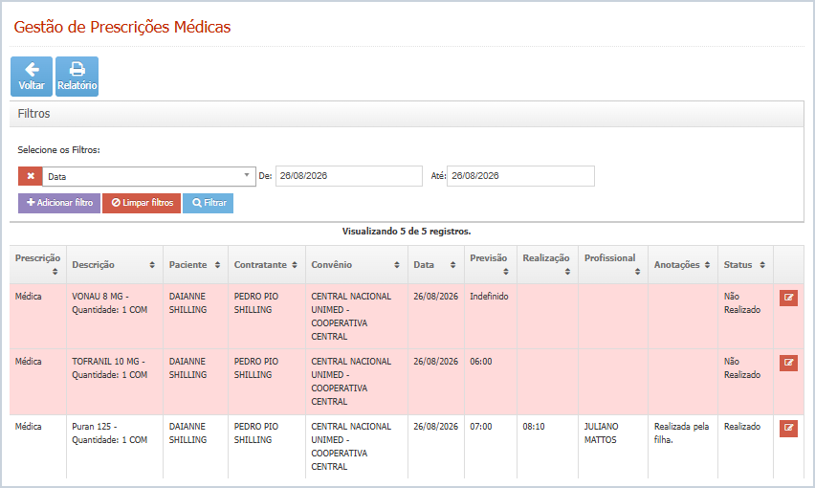Sort table by Convênio column
Image resolution: width=815 pixels, height=488 pixels.
357,264
